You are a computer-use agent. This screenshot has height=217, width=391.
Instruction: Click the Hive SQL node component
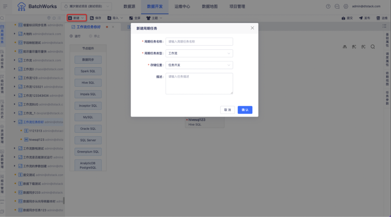pyautogui.click(x=88, y=83)
